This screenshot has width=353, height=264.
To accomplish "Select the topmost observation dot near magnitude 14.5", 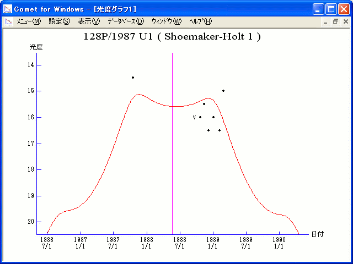I will point(133,78).
